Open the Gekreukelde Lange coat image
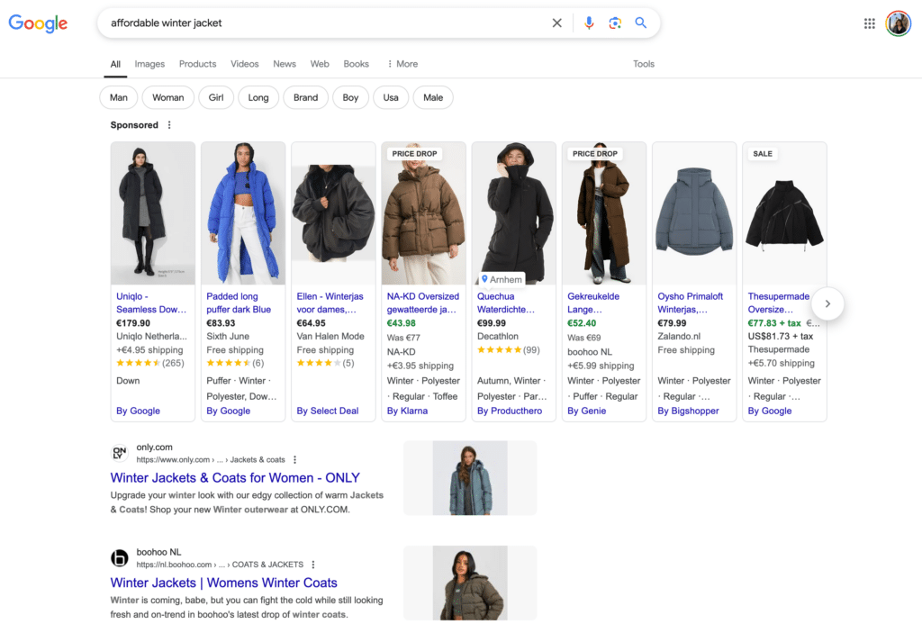Image resolution: width=922 pixels, height=633 pixels. pyautogui.click(x=604, y=213)
